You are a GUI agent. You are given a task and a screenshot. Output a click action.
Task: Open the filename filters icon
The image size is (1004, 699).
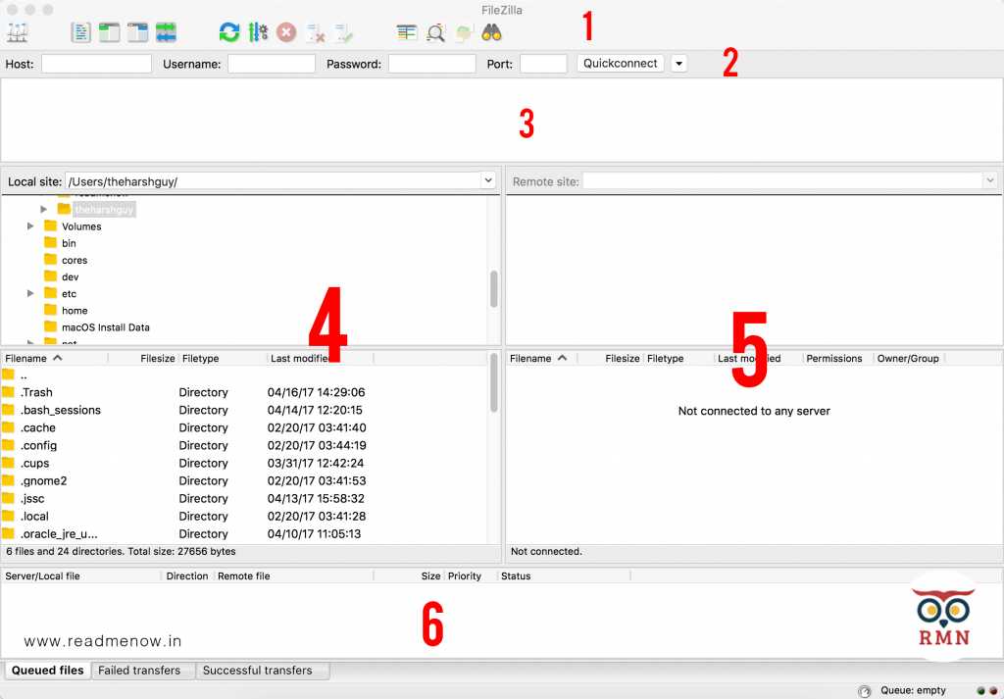406,31
